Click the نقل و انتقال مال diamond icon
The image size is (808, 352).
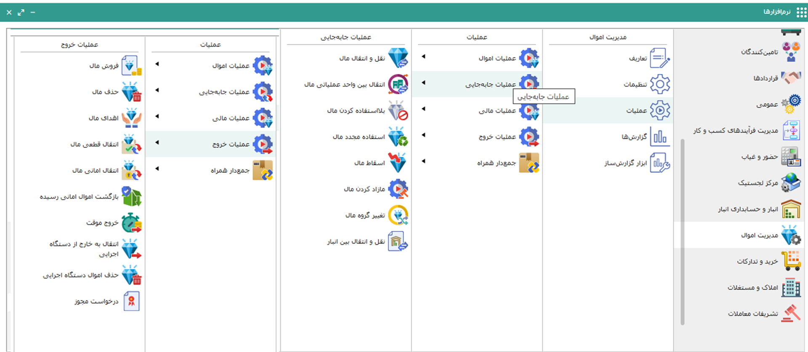pos(398,58)
